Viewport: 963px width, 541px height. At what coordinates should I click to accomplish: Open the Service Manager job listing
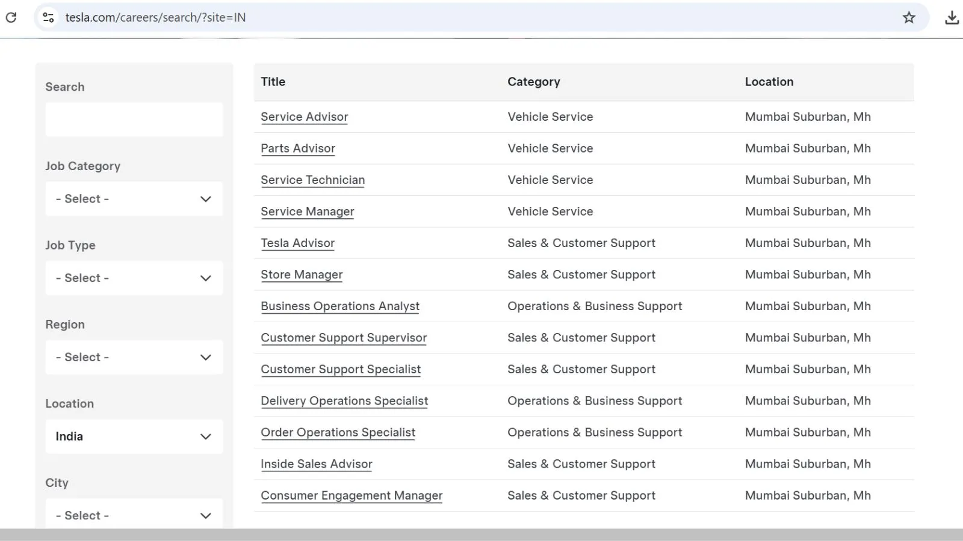[x=308, y=212]
